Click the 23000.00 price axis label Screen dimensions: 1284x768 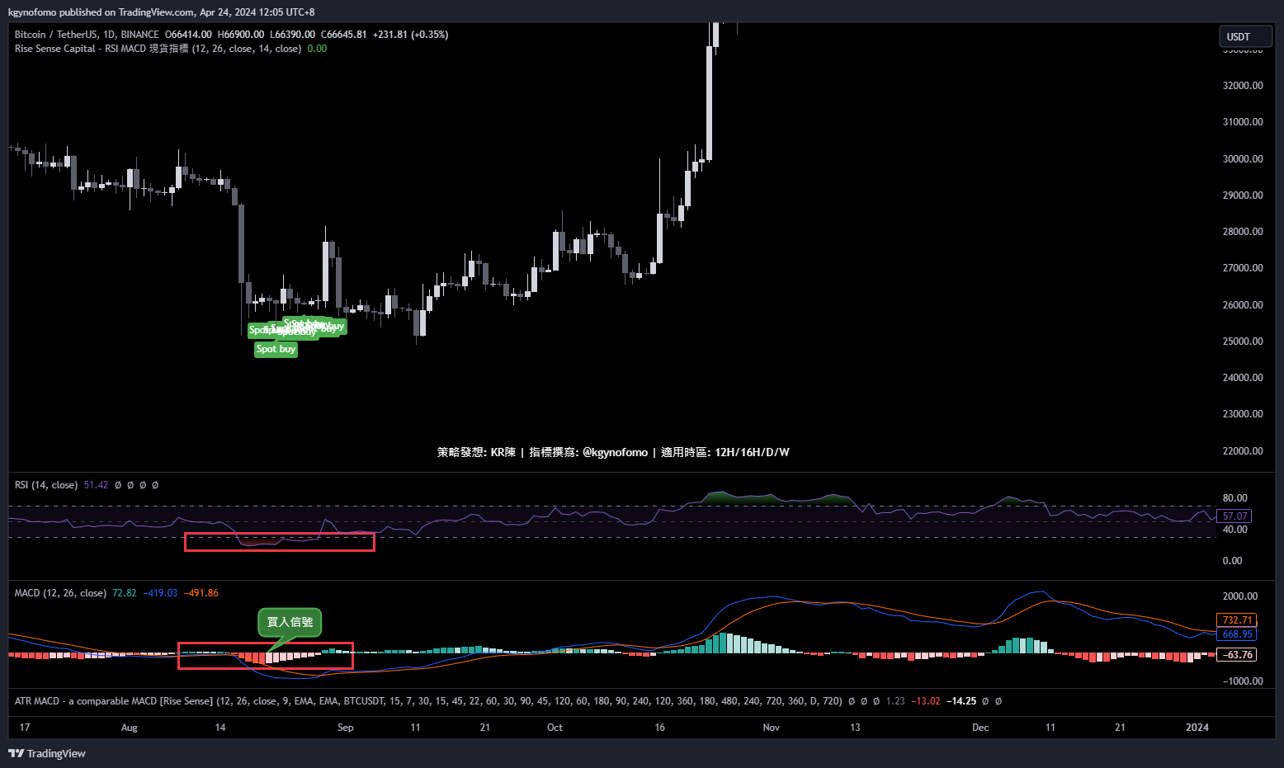(x=1243, y=414)
